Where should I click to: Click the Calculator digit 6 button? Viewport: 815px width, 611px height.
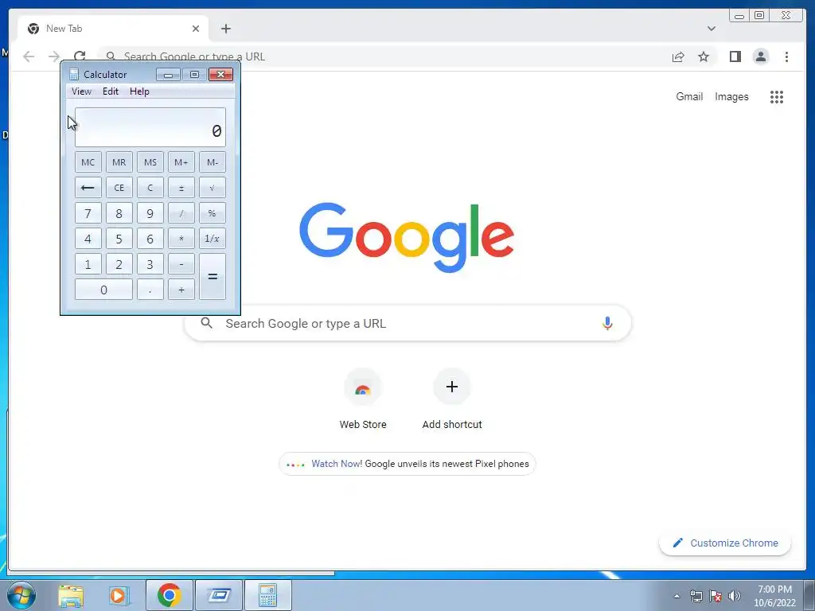click(x=150, y=239)
